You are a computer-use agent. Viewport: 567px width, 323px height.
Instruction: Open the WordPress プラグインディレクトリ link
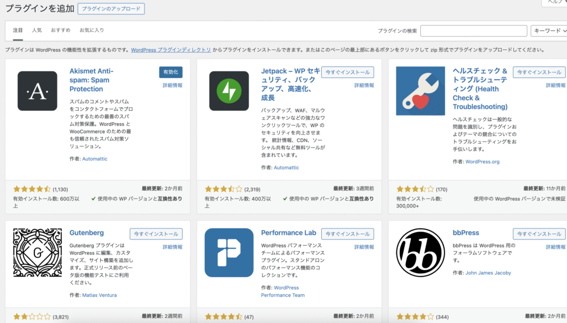pyautogui.click(x=171, y=50)
